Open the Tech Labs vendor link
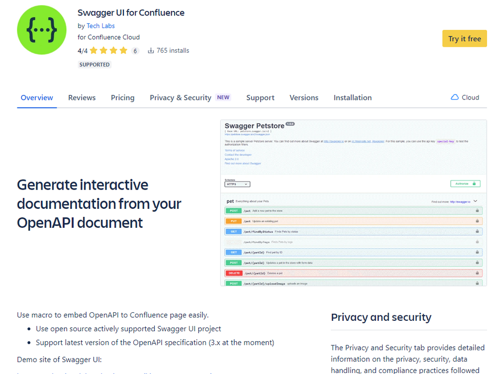497x374 pixels. (x=100, y=26)
